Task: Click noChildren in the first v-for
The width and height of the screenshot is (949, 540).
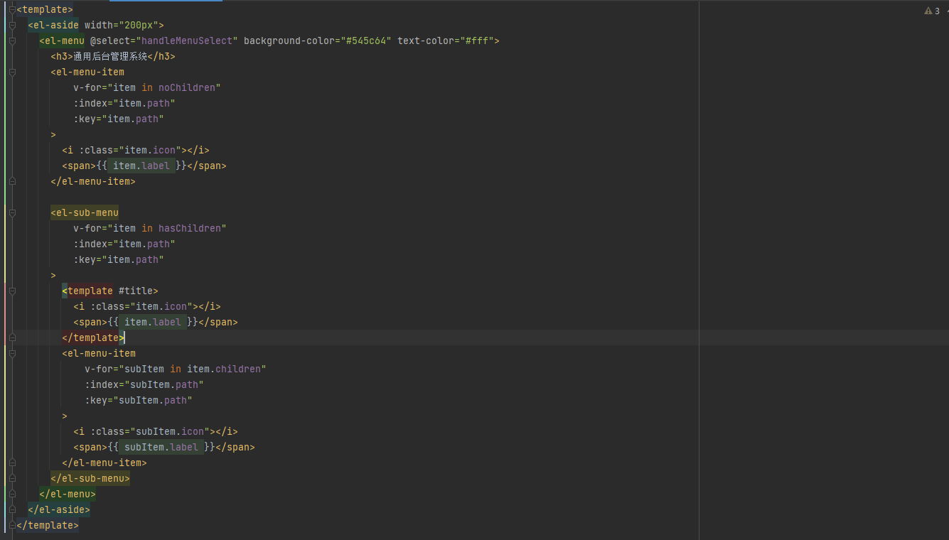Action: coord(187,88)
